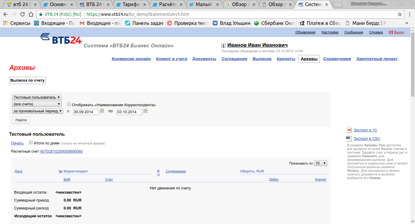This screenshot has height=224, width=415.
Task: Open the Выписки menu section
Action: 262,59
